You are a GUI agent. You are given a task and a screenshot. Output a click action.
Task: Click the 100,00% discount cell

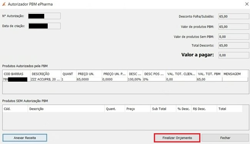(x=135, y=79)
